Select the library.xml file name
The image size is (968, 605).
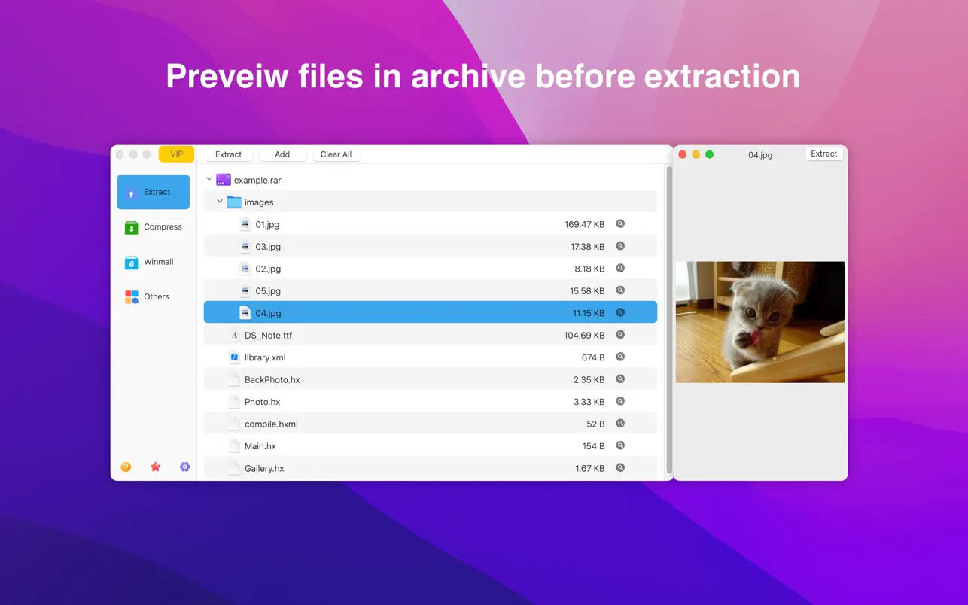(265, 357)
